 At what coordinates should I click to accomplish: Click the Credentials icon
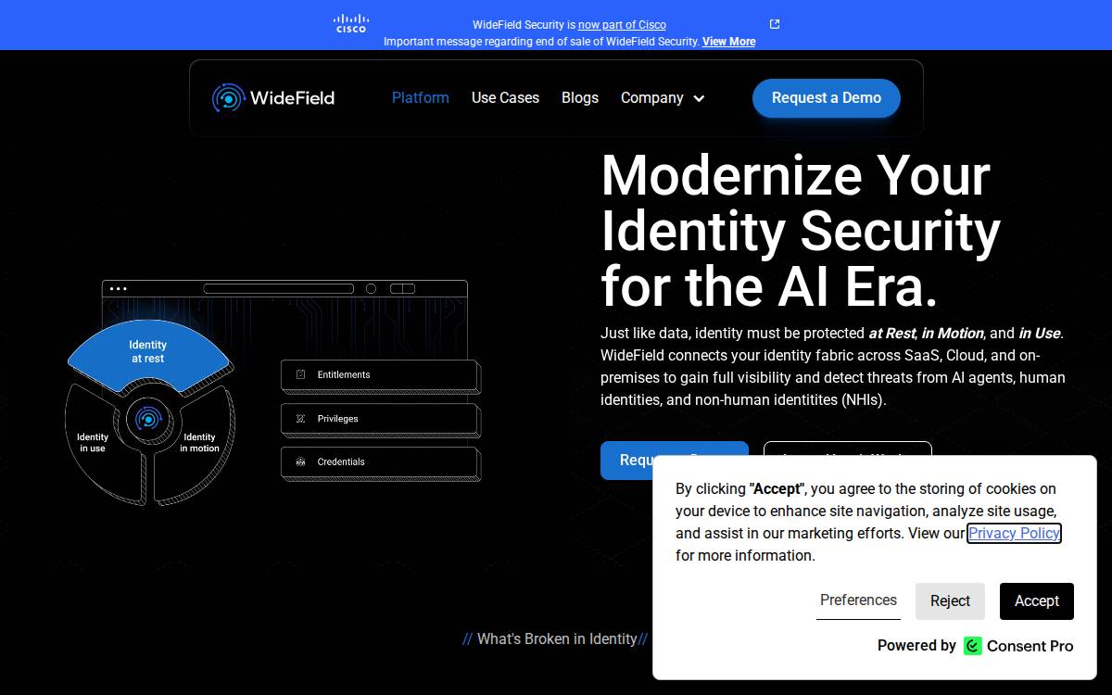tap(300, 461)
